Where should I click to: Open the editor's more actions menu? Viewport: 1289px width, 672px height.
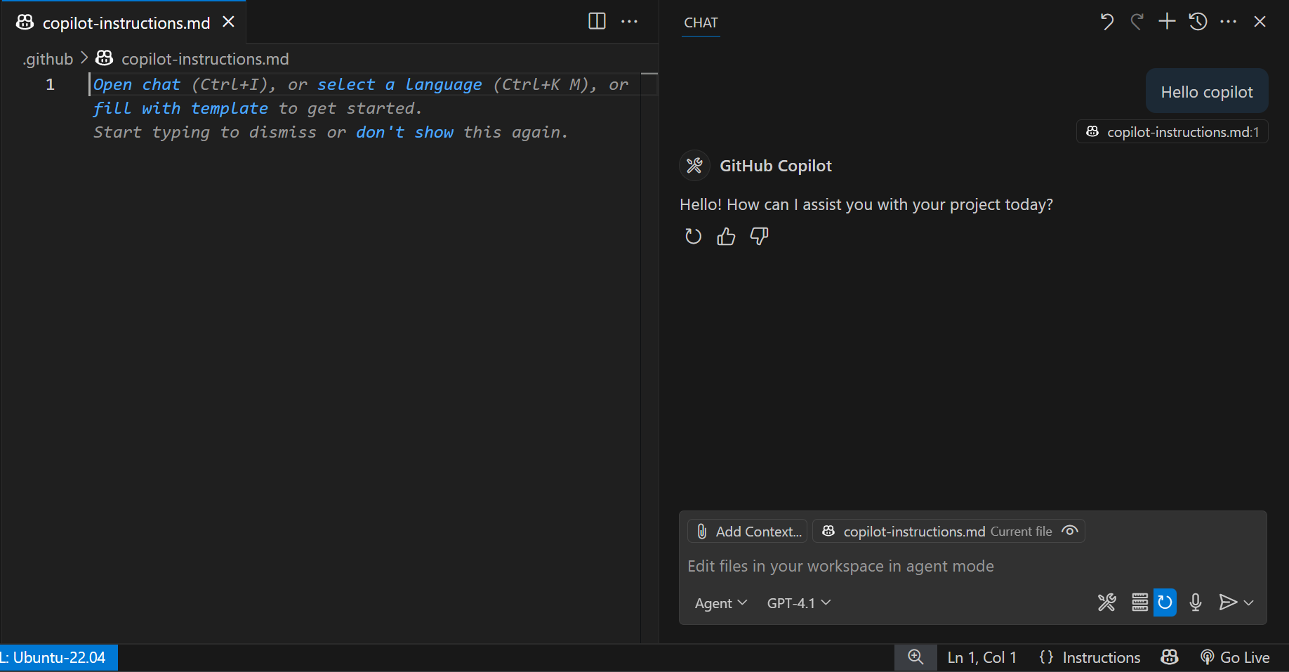629,21
